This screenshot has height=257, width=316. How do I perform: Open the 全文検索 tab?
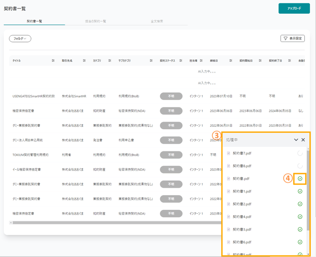pos(157,21)
